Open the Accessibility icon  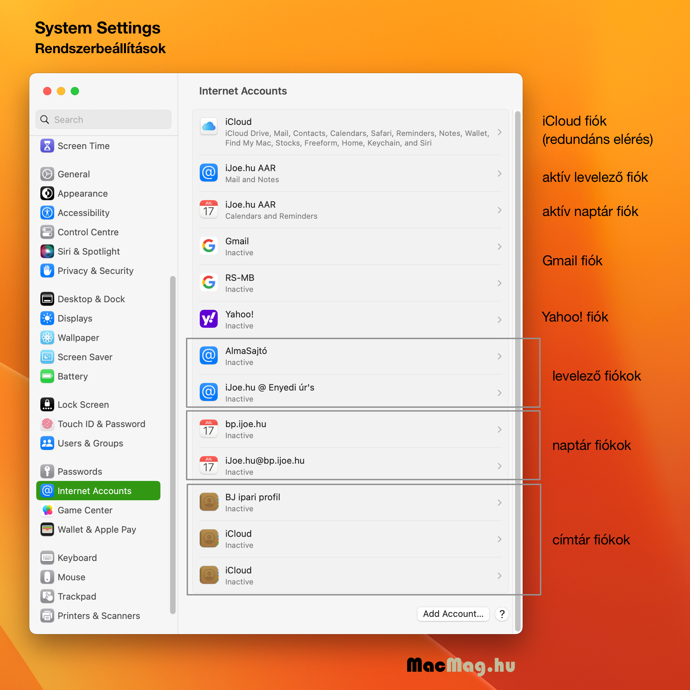point(47,213)
